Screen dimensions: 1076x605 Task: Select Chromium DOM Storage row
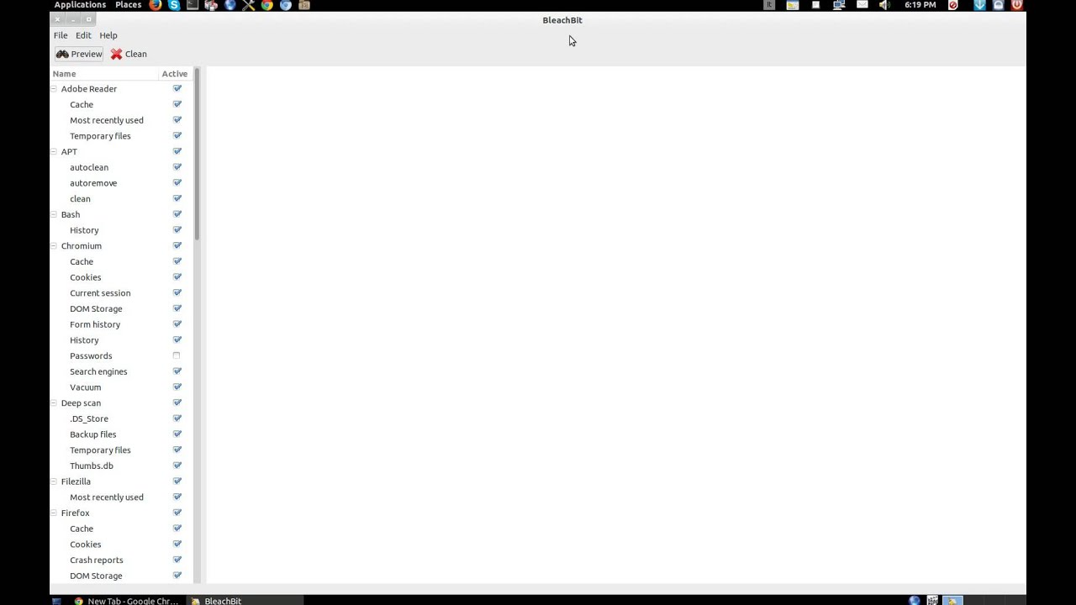point(121,308)
